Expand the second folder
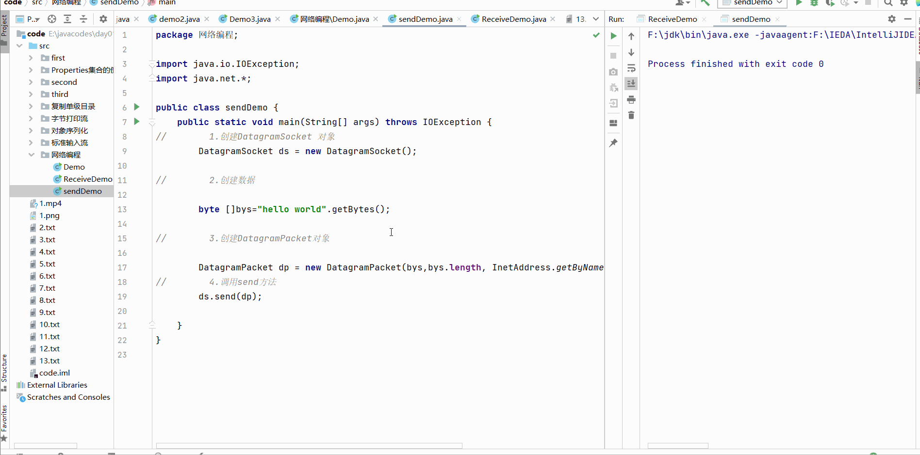 click(31, 82)
